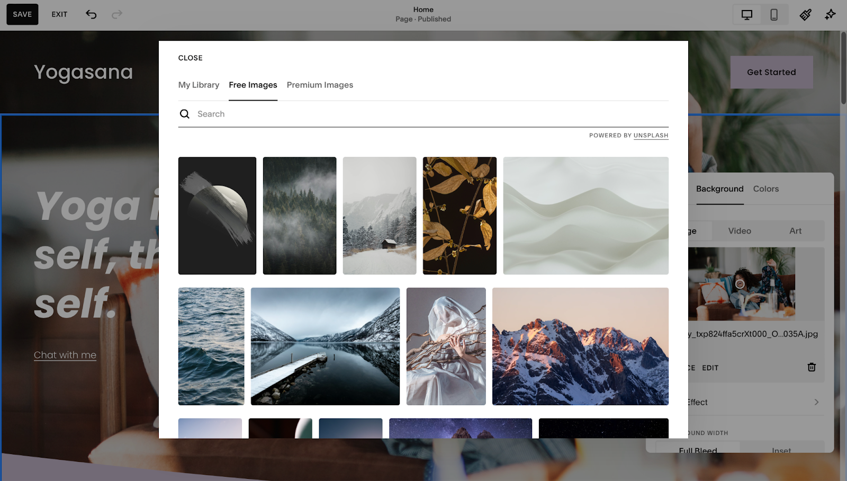This screenshot has height=481, width=847.
Task: Click current background image thumbnail in panel
Action: coord(742,283)
